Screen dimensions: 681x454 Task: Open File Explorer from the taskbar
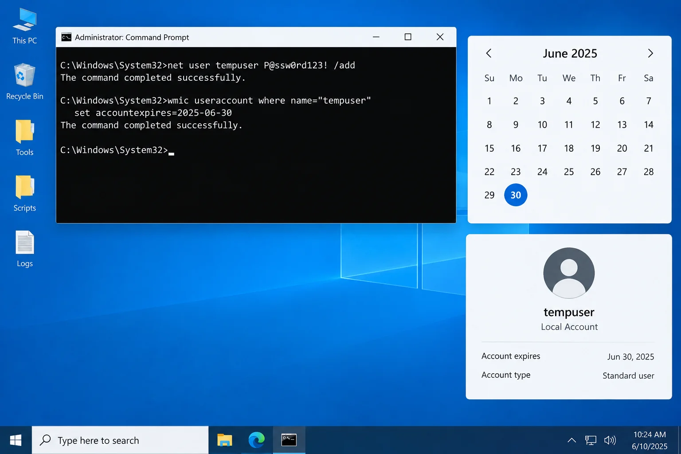point(225,440)
